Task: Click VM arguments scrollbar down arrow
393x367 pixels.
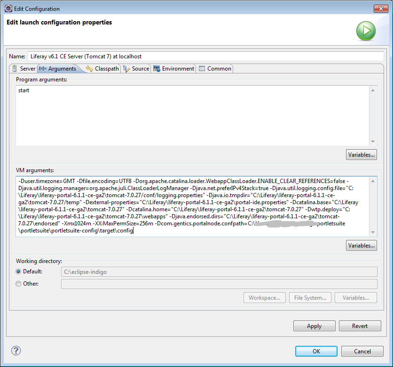Action: [x=373, y=232]
